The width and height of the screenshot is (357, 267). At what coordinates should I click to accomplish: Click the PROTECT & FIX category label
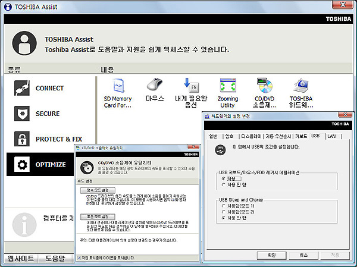coord(59,139)
